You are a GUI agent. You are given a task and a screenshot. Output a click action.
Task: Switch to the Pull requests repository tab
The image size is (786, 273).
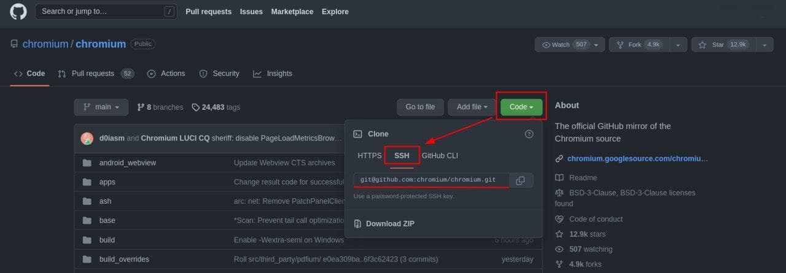[96, 74]
